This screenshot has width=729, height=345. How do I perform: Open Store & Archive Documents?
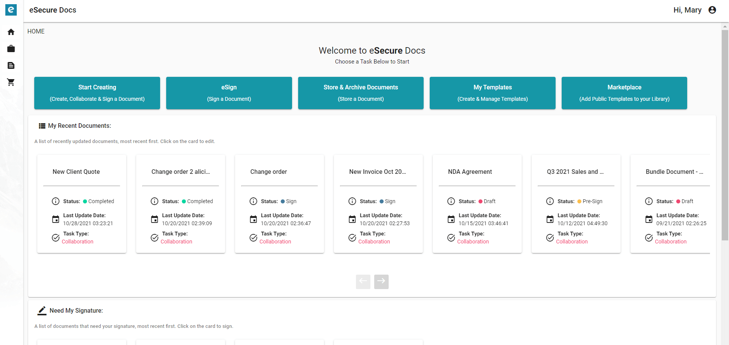[x=360, y=93]
